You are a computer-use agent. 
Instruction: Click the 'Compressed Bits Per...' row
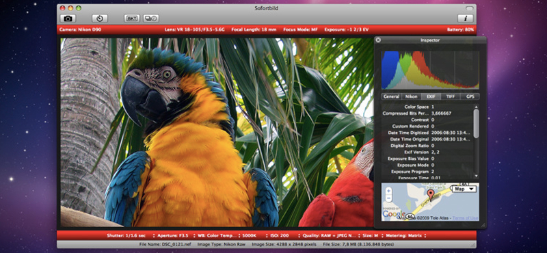coord(427,114)
